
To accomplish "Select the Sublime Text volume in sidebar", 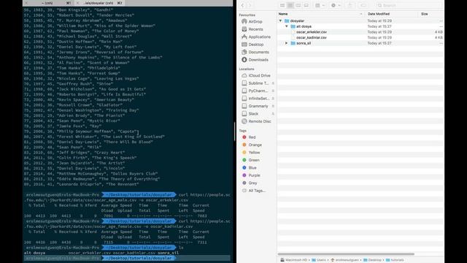I will [x=255, y=83].
